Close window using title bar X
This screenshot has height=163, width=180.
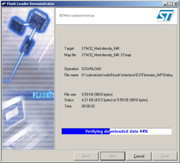click(176, 4)
